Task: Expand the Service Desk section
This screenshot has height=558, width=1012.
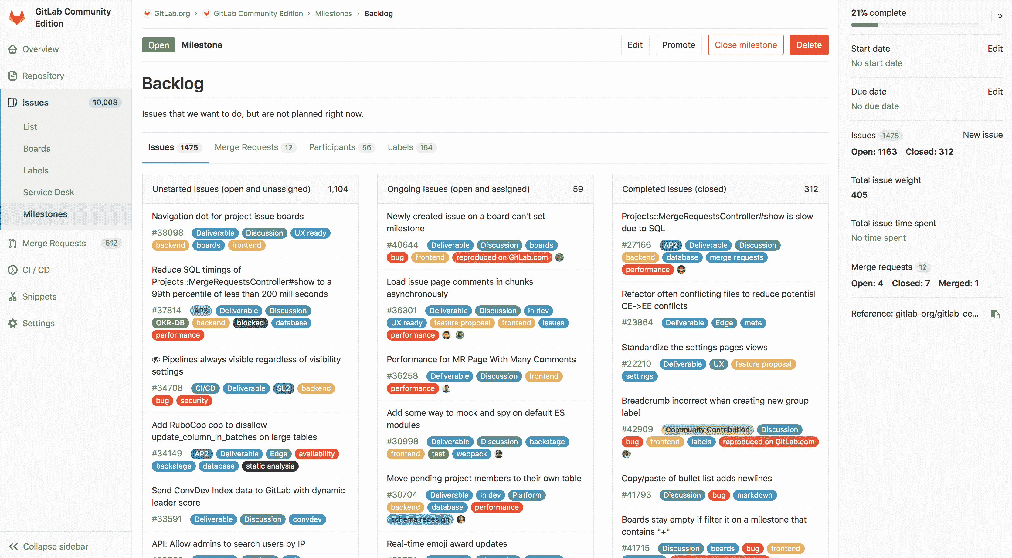Action: click(x=48, y=192)
